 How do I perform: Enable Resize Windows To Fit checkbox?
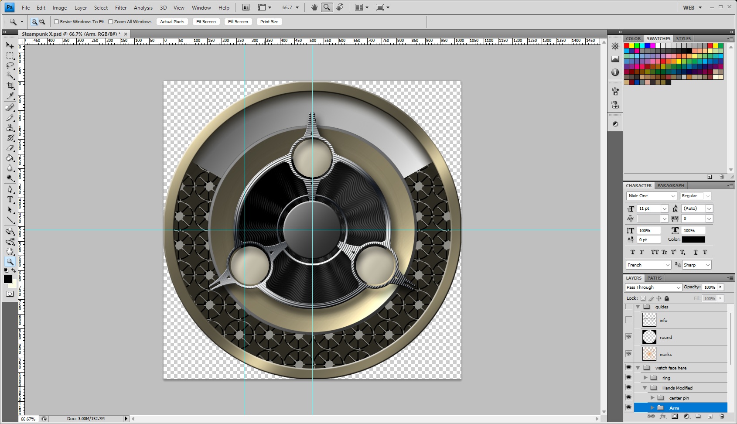[57, 21]
